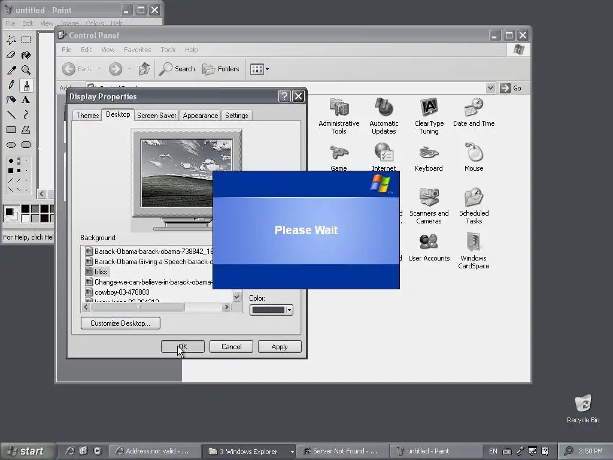This screenshot has height=460, width=613.
Task: Select the Free-Form Select tool in Paint
Action: tap(11, 40)
